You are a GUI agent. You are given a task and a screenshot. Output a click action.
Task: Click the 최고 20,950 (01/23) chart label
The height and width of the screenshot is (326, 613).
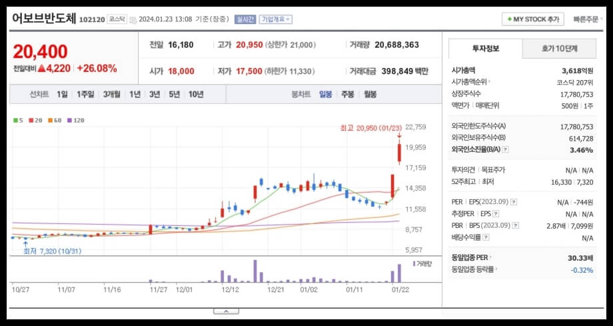(371, 128)
